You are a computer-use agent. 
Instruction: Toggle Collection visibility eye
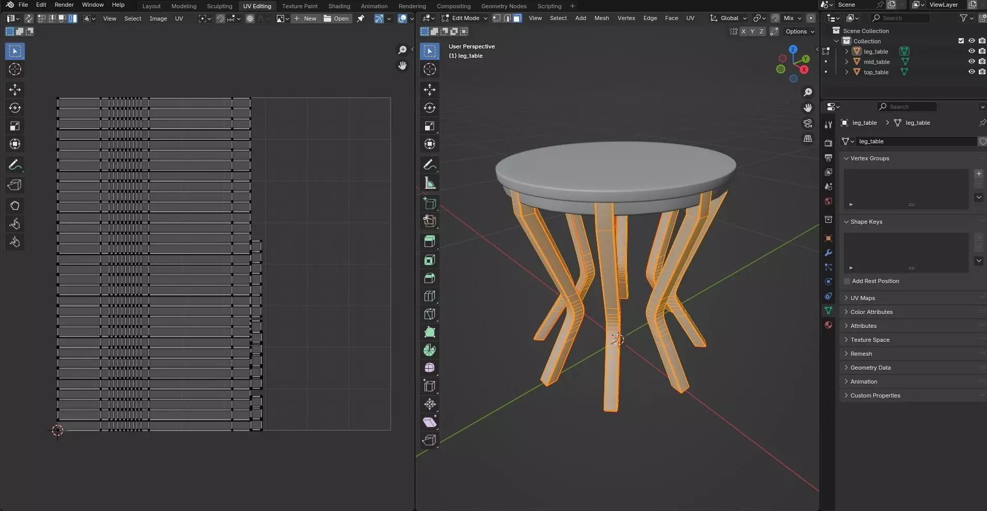[971, 41]
